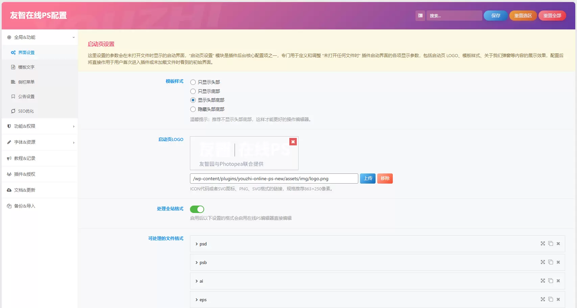Select the 只显示底部 radio option

193,91
